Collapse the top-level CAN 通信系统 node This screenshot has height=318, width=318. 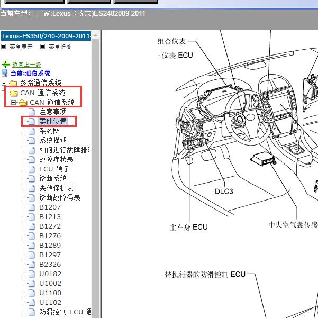point(3,93)
